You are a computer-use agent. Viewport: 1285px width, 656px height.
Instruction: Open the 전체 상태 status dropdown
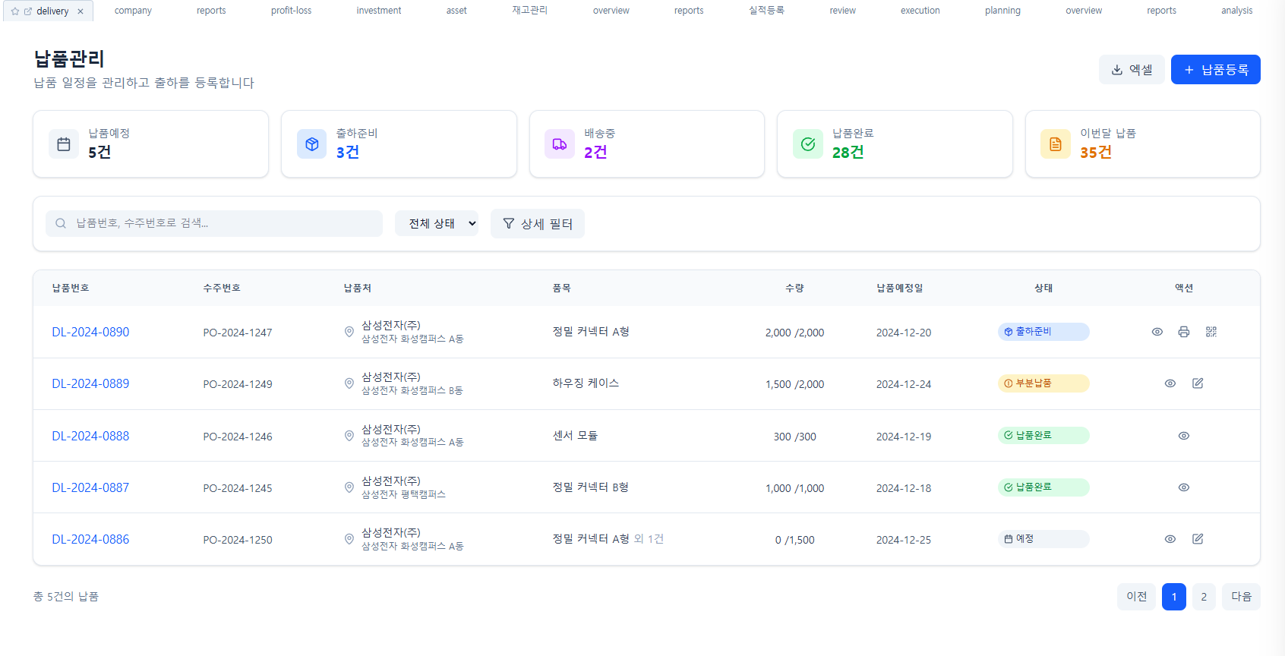[x=437, y=223]
